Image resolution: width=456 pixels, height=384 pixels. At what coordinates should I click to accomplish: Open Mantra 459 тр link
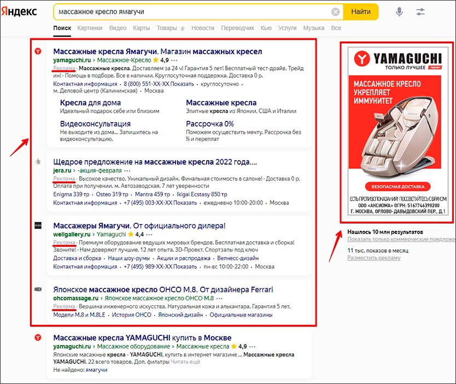[x=153, y=194]
